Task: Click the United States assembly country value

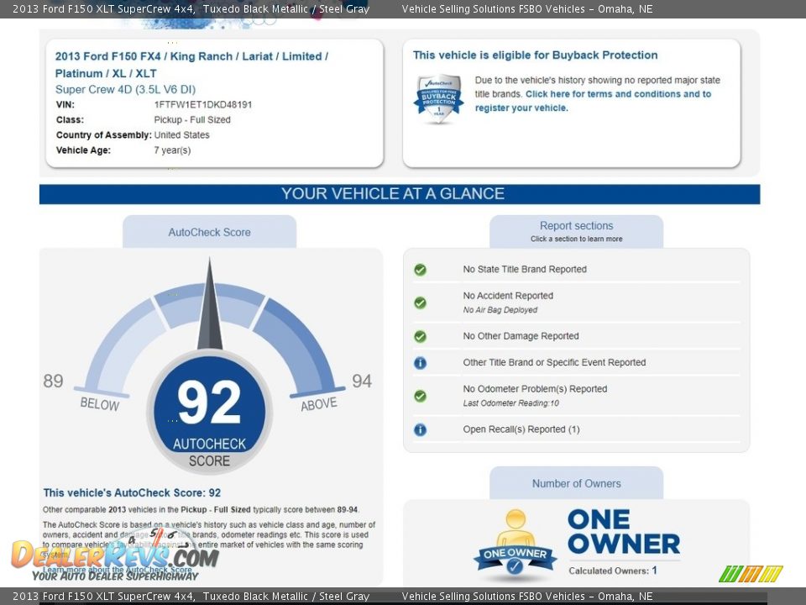Action: pyautogui.click(x=182, y=134)
